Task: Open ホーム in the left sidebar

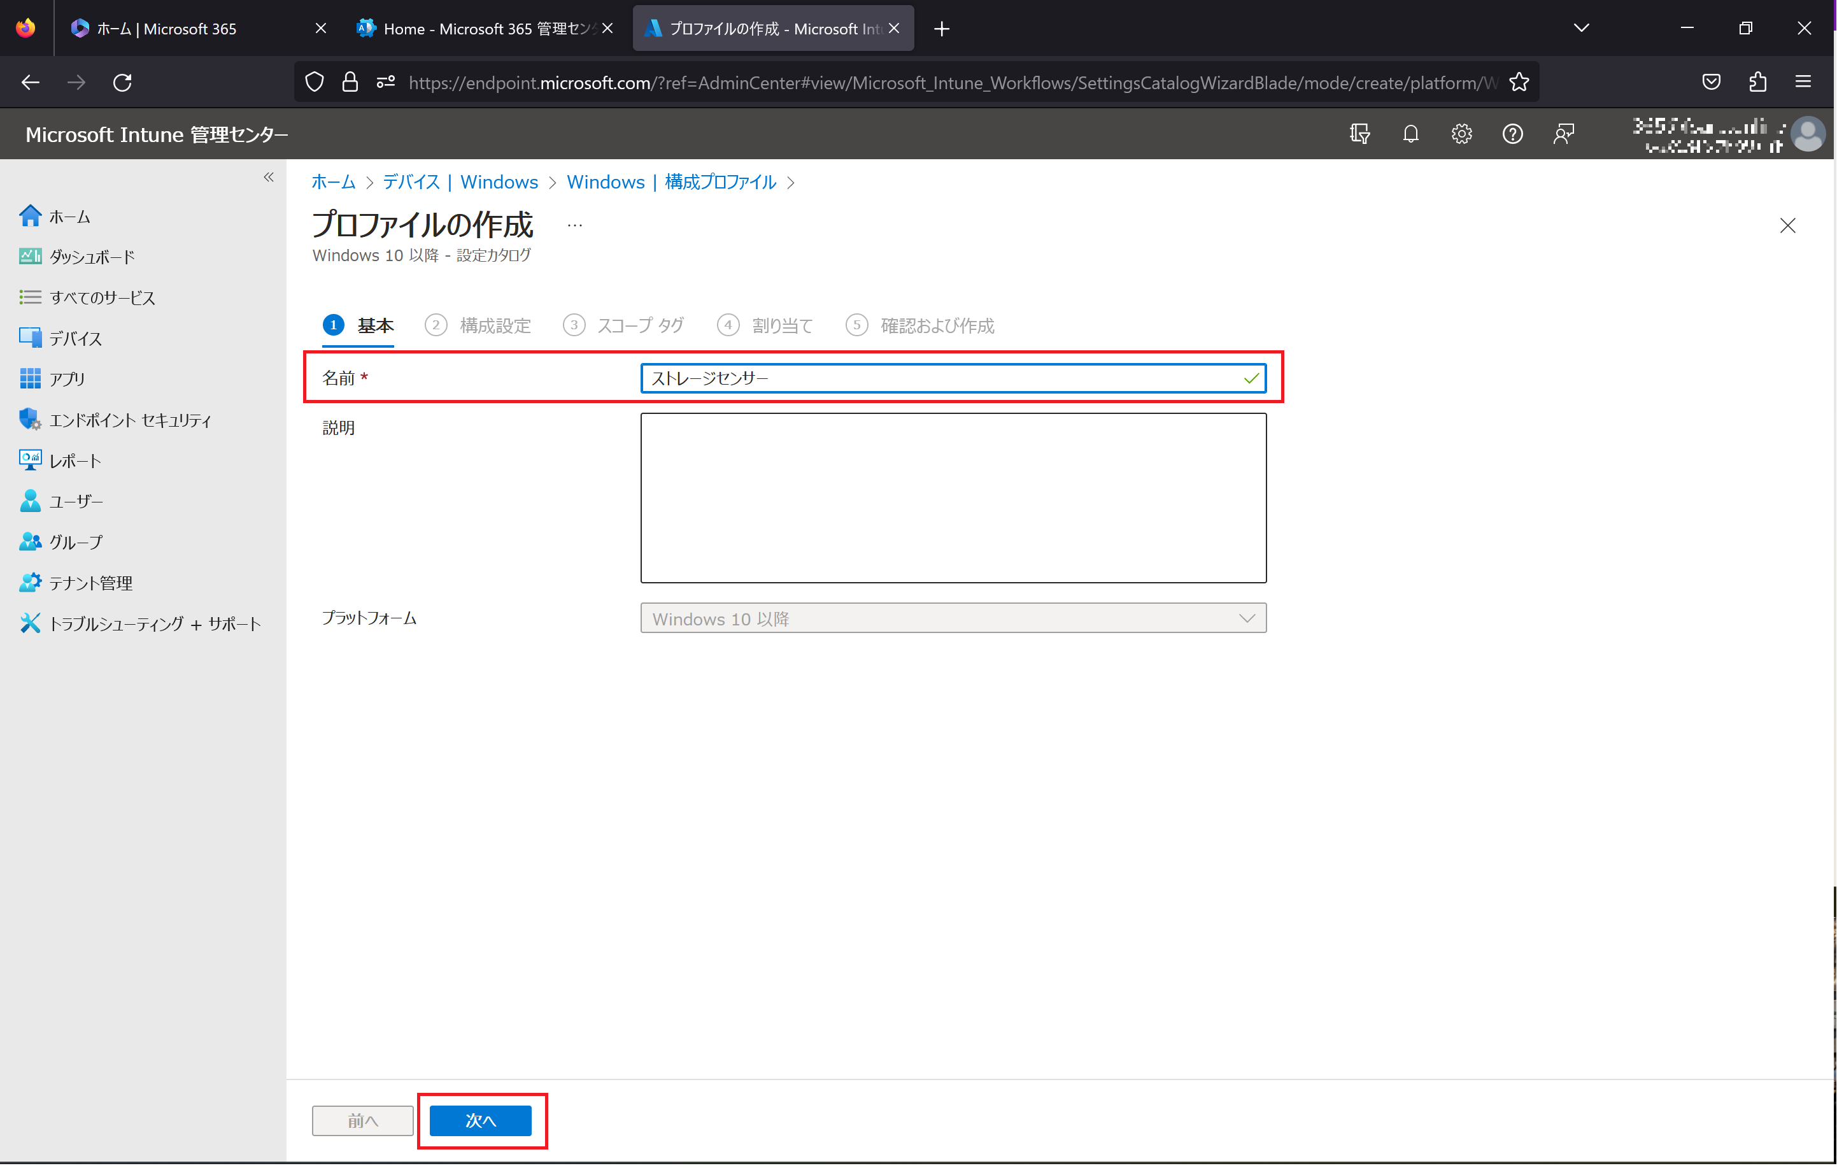Action: coord(55,217)
